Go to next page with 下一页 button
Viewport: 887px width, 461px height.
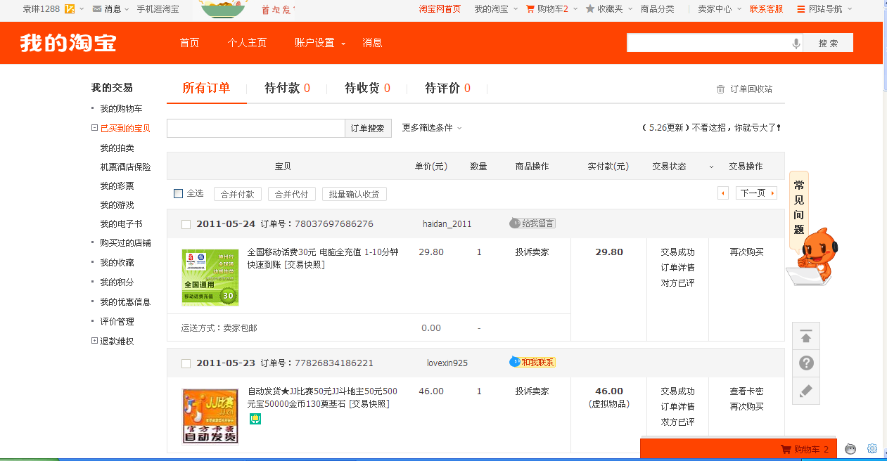pyautogui.click(x=756, y=193)
